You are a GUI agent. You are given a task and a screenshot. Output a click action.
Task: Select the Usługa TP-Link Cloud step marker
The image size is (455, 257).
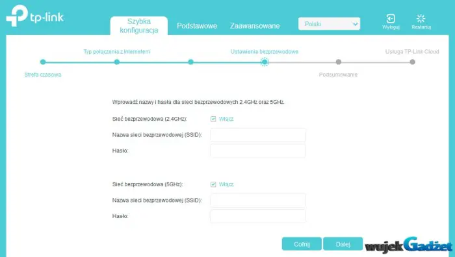(412, 62)
